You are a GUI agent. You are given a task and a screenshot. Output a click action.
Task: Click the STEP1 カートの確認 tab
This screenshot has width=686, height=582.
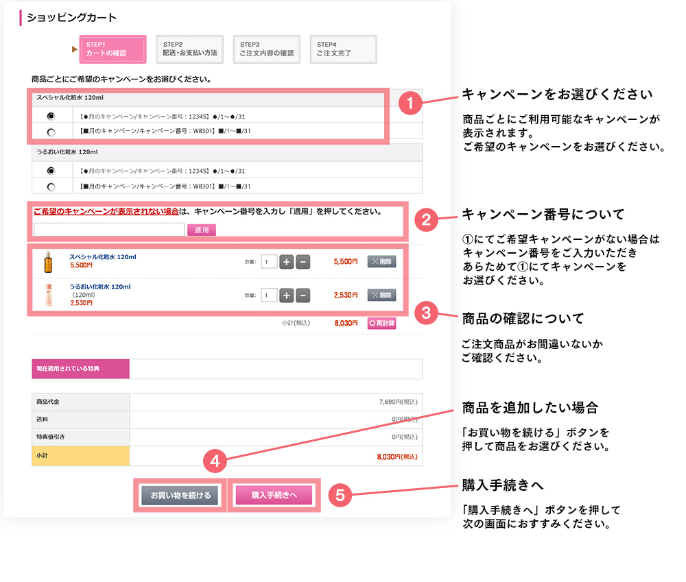(113, 49)
